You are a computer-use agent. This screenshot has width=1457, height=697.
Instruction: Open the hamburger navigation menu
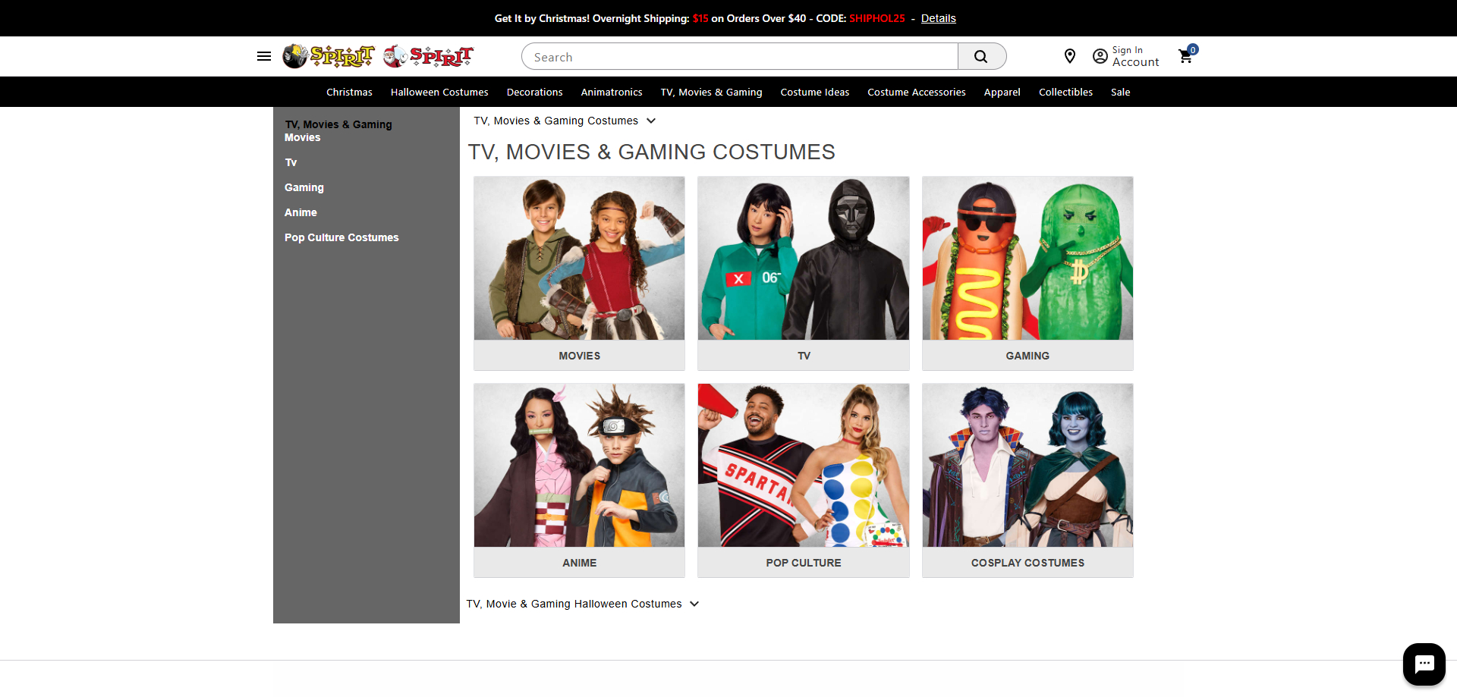tap(263, 56)
